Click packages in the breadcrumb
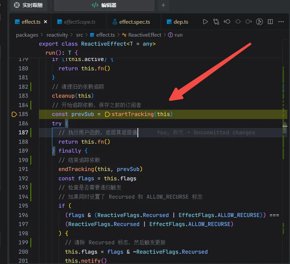Screen dimensions: 290x264 [27, 35]
